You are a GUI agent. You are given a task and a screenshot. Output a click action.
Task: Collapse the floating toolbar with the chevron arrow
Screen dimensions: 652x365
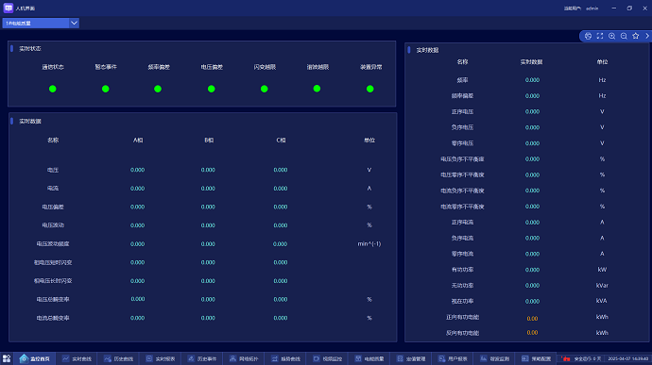click(647, 36)
